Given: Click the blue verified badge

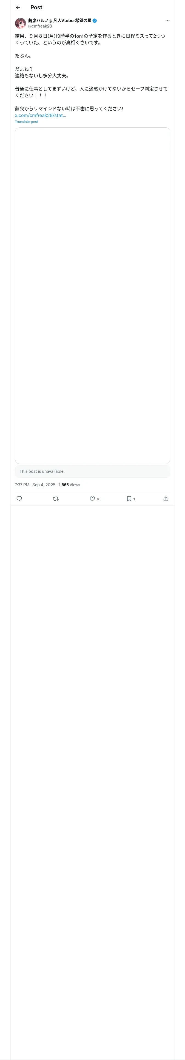Looking at the screenshot, I should click(x=95, y=21).
